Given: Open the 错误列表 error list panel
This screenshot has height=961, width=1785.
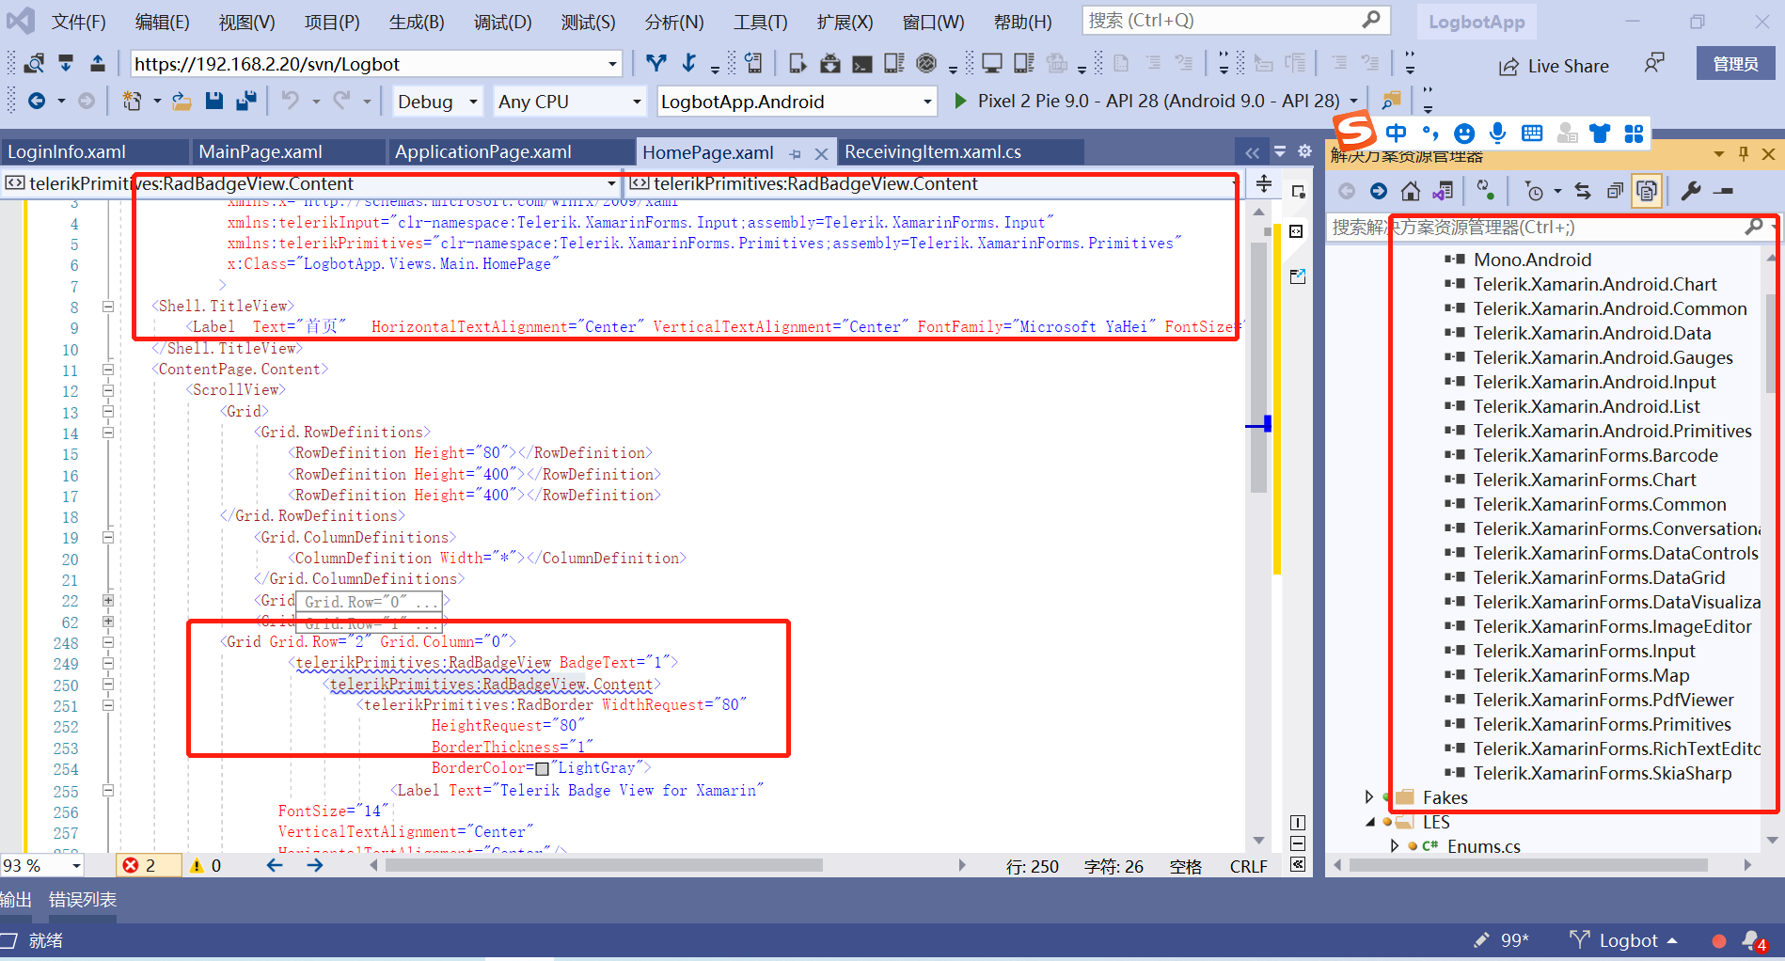Looking at the screenshot, I should click(83, 900).
